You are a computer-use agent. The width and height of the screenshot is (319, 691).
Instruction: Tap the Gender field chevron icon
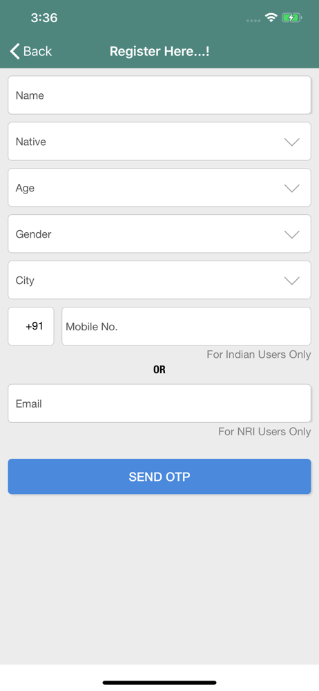coord(291,234)
